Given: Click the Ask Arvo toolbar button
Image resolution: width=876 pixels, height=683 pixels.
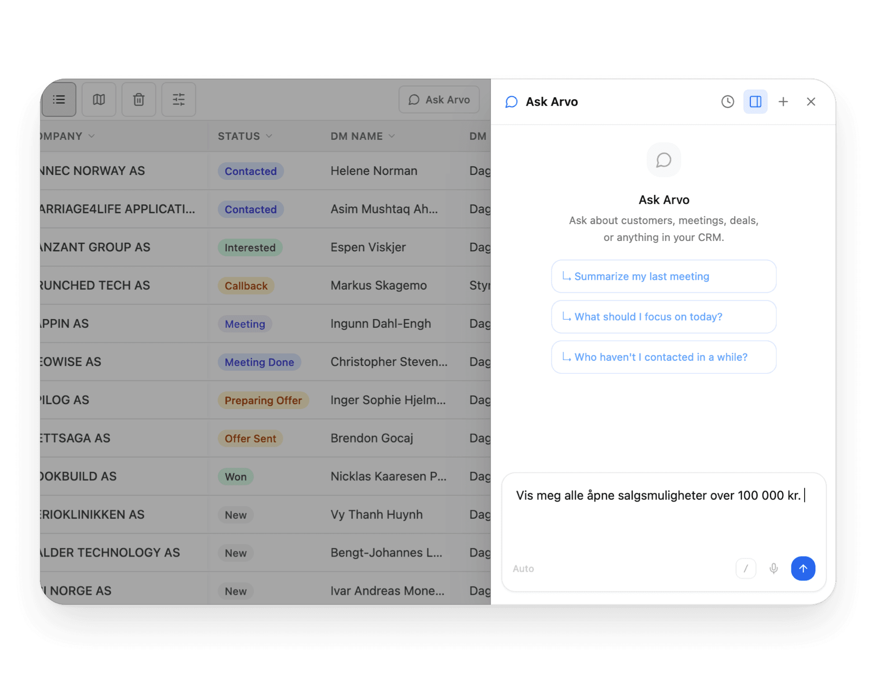Looking at the screenshot, I should 439,99.
